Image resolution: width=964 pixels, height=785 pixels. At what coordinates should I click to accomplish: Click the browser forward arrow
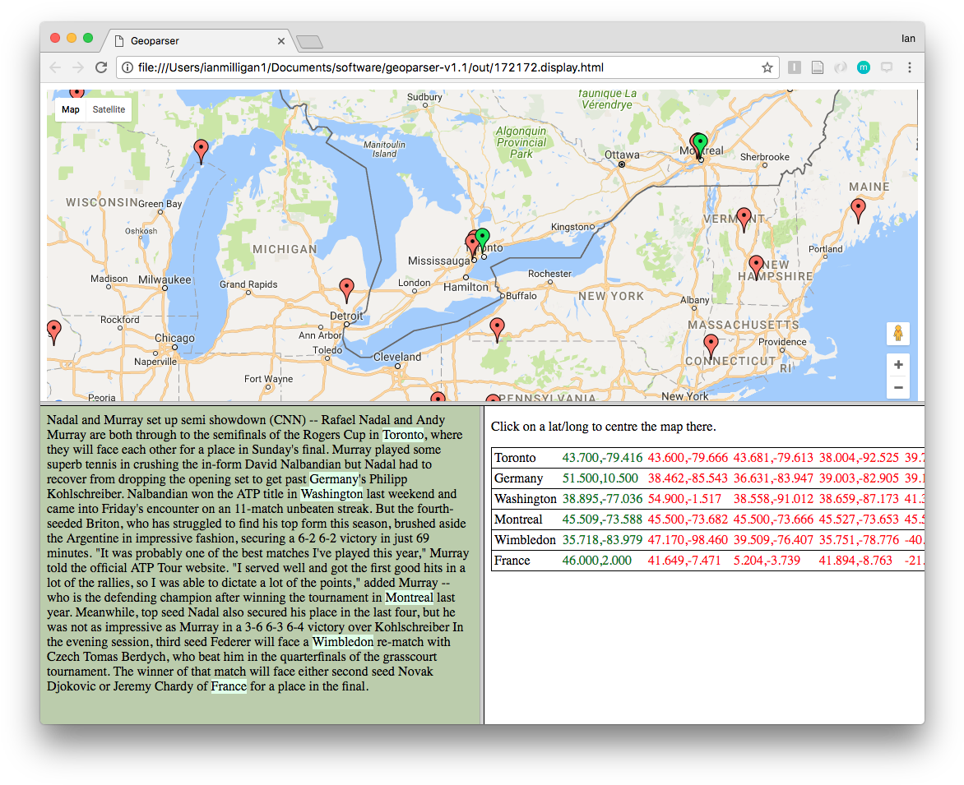[x=78, y=67]
